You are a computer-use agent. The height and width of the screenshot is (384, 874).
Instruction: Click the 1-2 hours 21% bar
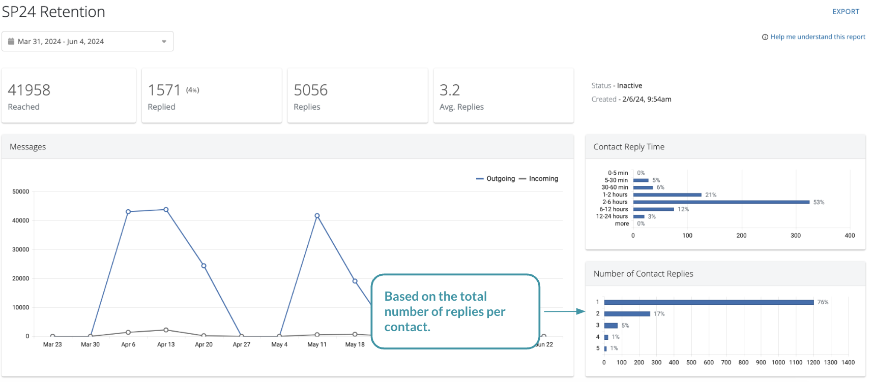[667, 195]
